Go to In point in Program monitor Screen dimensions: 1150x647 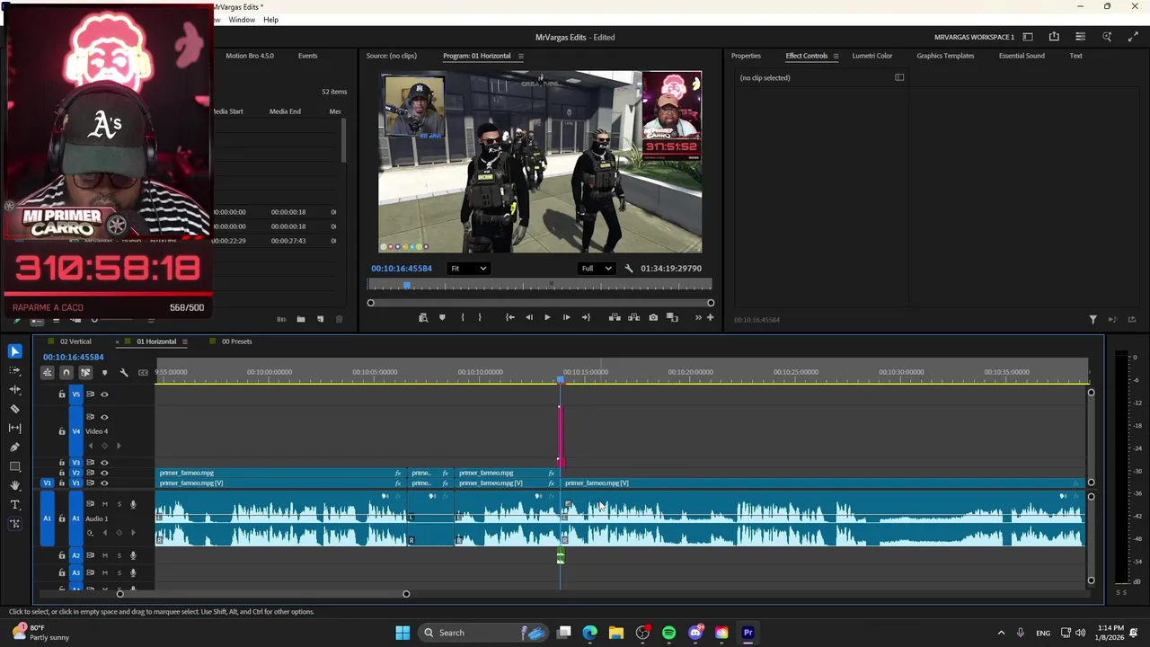point(509,317)
